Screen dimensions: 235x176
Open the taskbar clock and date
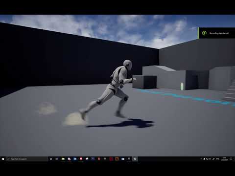[224, 159]
